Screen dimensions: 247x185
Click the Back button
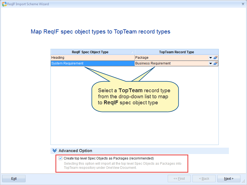coord(204,178)
